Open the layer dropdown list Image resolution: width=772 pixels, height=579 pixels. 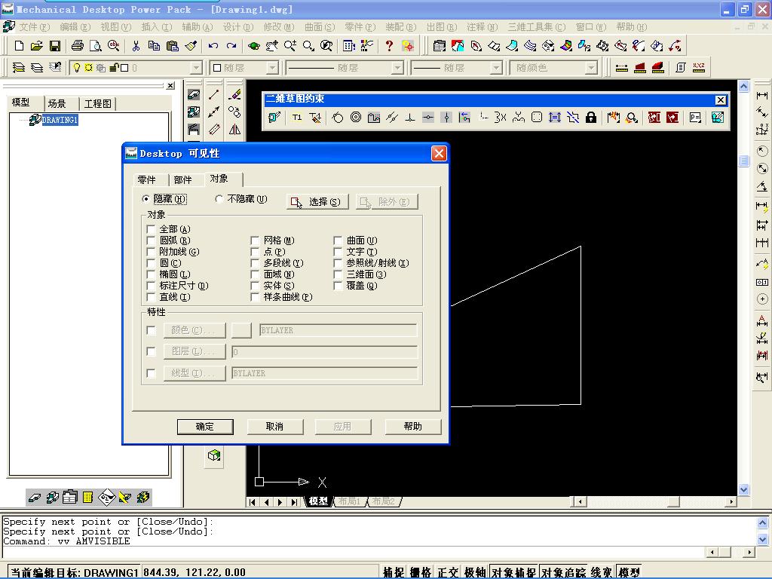[196, 67]
